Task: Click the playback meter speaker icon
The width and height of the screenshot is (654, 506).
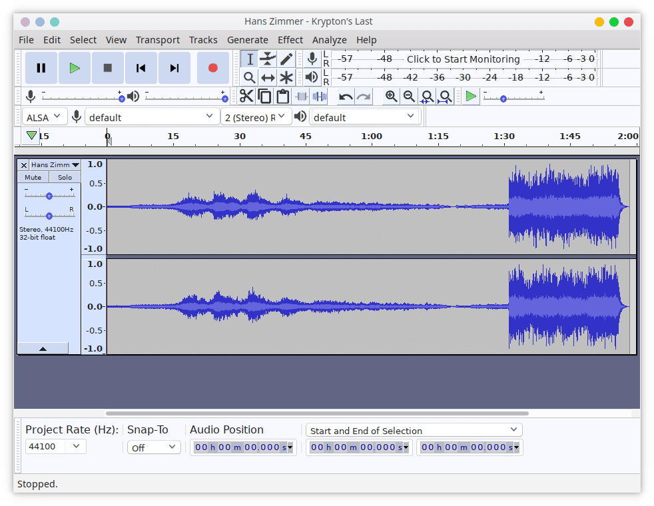Action: 312,77
